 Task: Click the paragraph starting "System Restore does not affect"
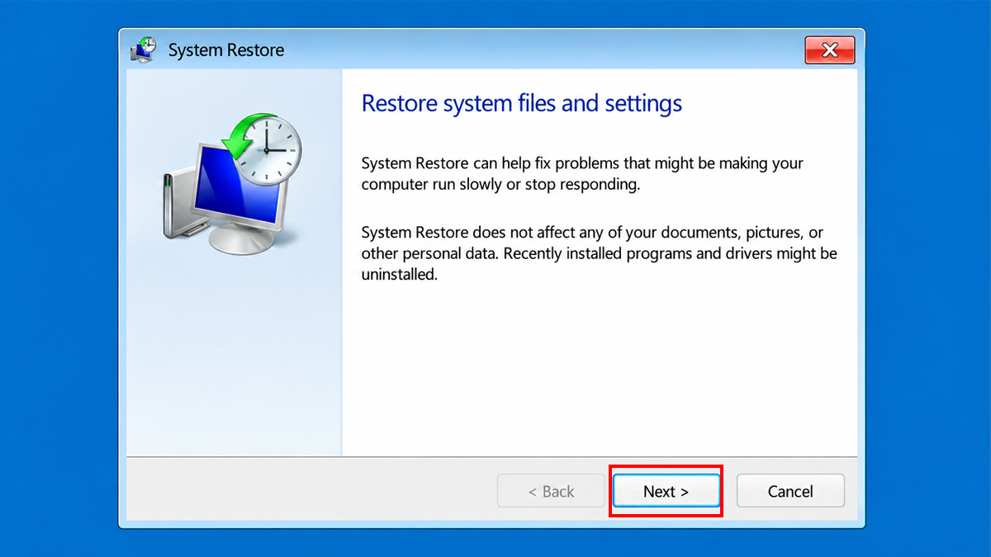(x=600, y=253)
